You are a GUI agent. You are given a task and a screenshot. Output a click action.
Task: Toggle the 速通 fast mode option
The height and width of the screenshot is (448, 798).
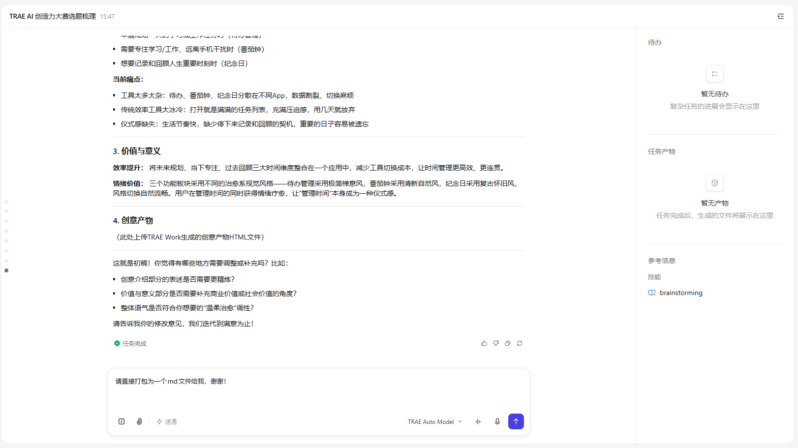point(167,421)
